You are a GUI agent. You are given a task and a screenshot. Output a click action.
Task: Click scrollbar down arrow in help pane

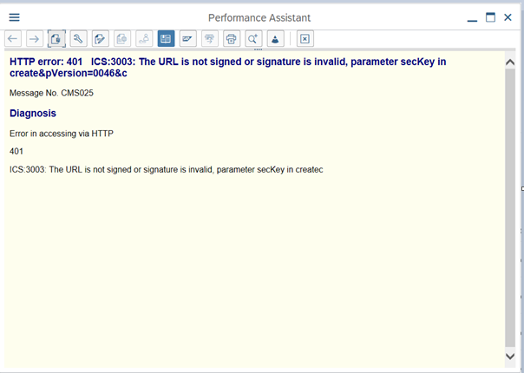[x=510, y=357]
